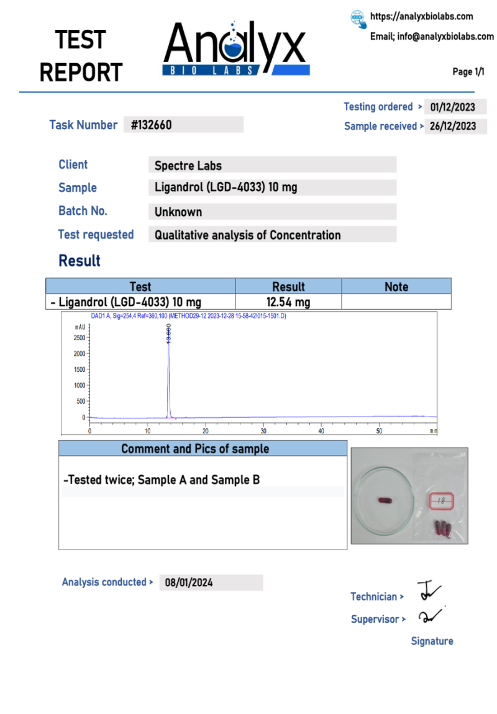Click the Client field showing Spectre Labs
This screenshot has height=714, width=497.
tap(271, 165)
